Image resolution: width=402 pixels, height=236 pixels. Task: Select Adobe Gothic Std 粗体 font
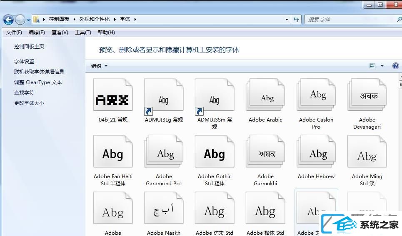click(x=215, y=152)
